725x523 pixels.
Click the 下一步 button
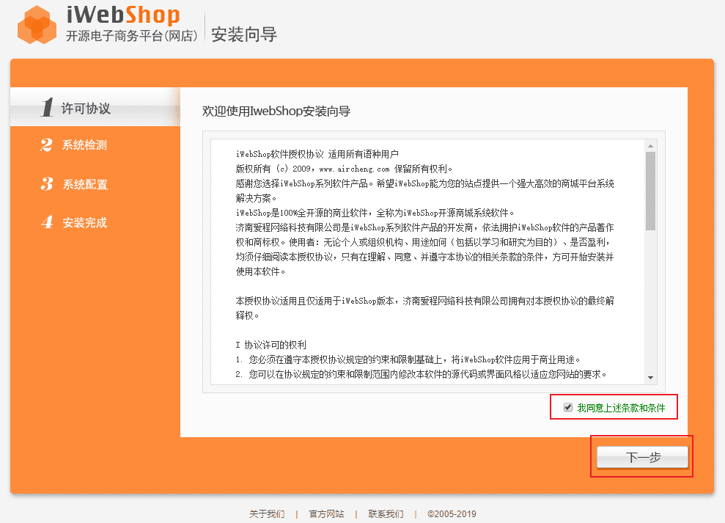pyautogui.click(x=642, y=457)
